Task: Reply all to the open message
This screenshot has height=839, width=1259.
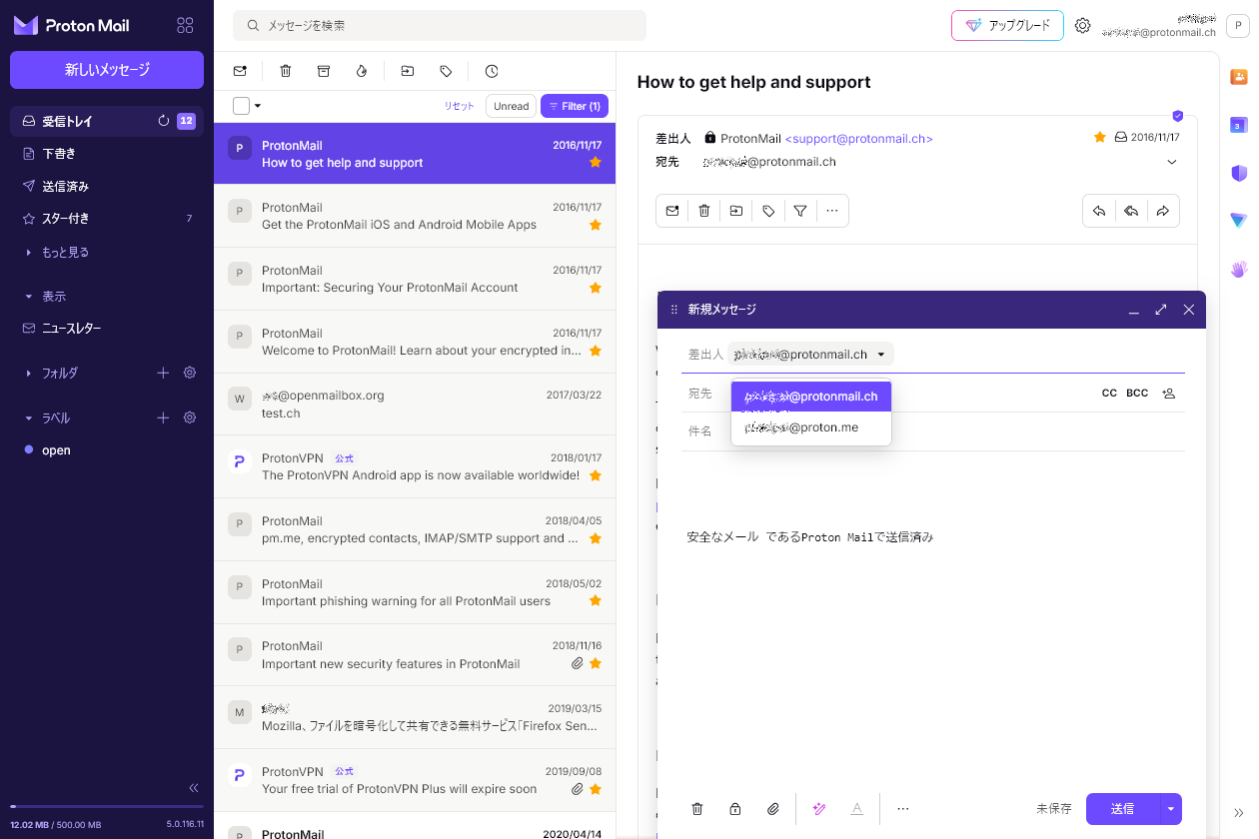Action: point(1131,211)
